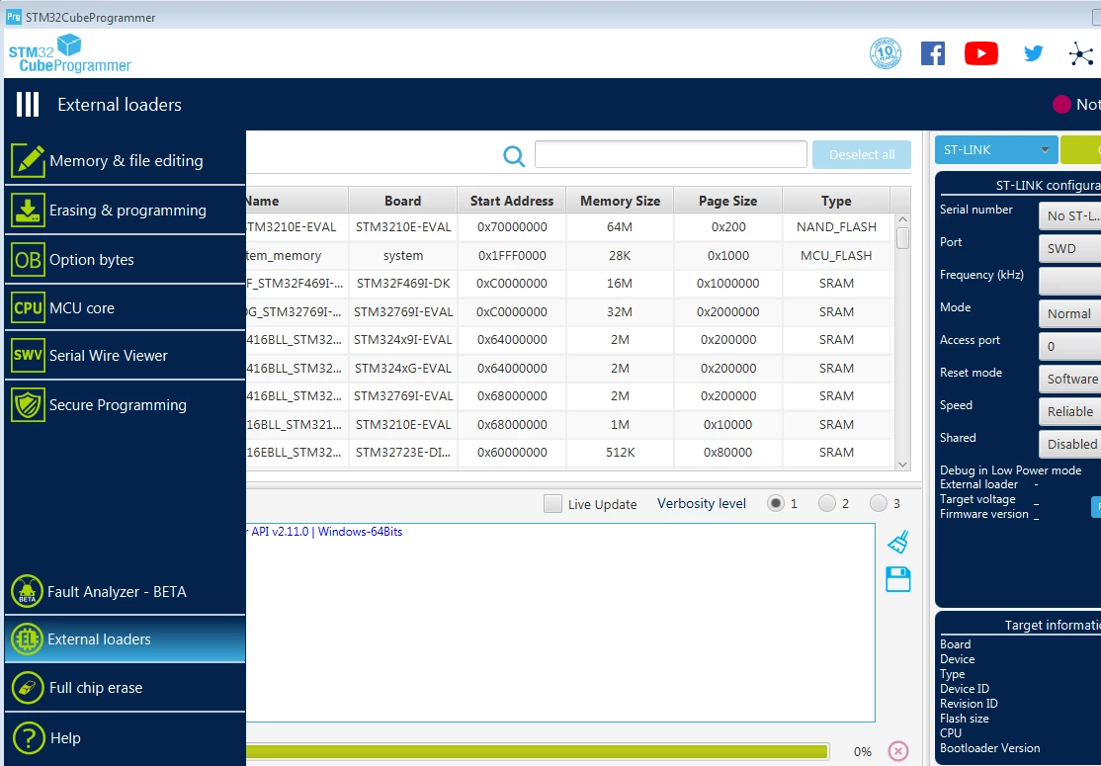Sort by the Type column header

tap(835, 201)
